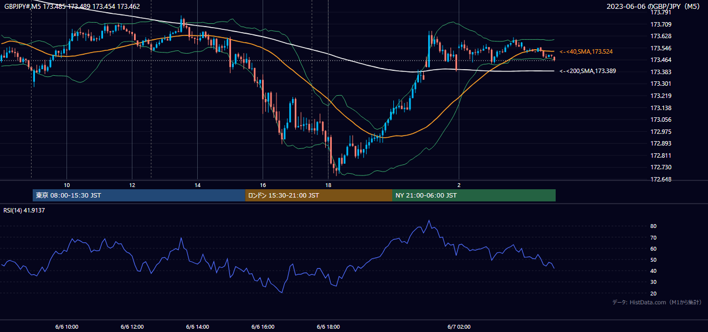The height and width of the screenshot is (332, 708).
Task: Click the hour 10 label on price chart axis
Action: coord(66,185)
